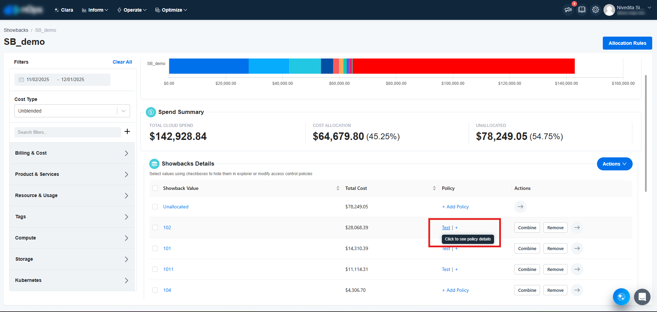Screen dimensions: 657x312
Task: Click the Allocation Rules button
Action: [x=627, y=43]
